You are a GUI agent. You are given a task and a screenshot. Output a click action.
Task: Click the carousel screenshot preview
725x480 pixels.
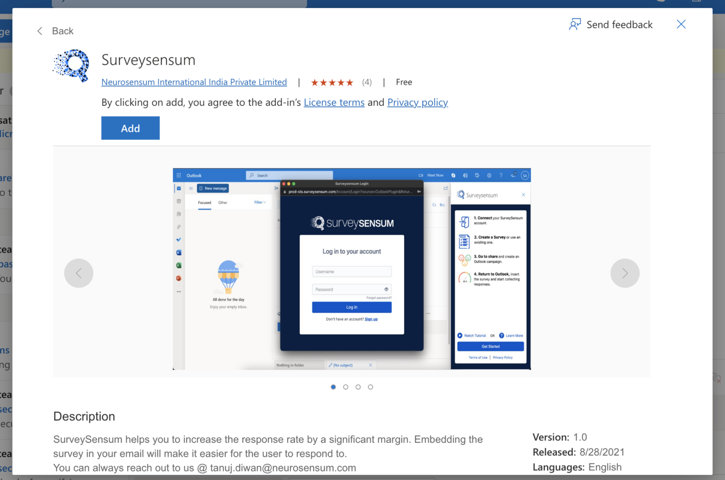pyautogui.click(x=351, y=268)
